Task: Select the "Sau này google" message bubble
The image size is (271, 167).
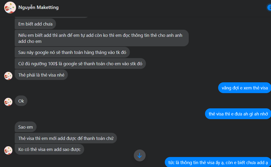Action: coord(72,53)
